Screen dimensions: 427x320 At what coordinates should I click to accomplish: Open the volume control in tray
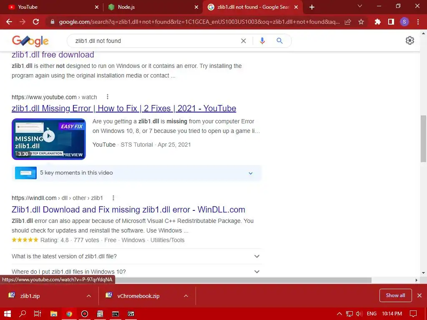(x=359, y=314)
